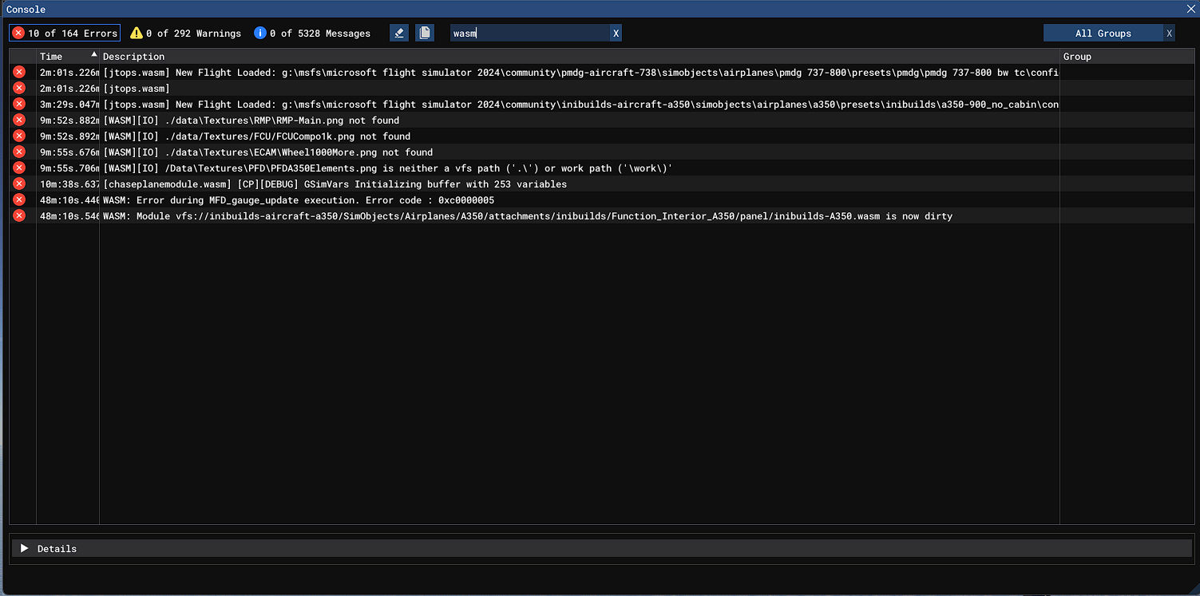Close the Console window
The width and height of the screenshot is (1200, 596).
pyautogui.click(x=1190, y=9)
